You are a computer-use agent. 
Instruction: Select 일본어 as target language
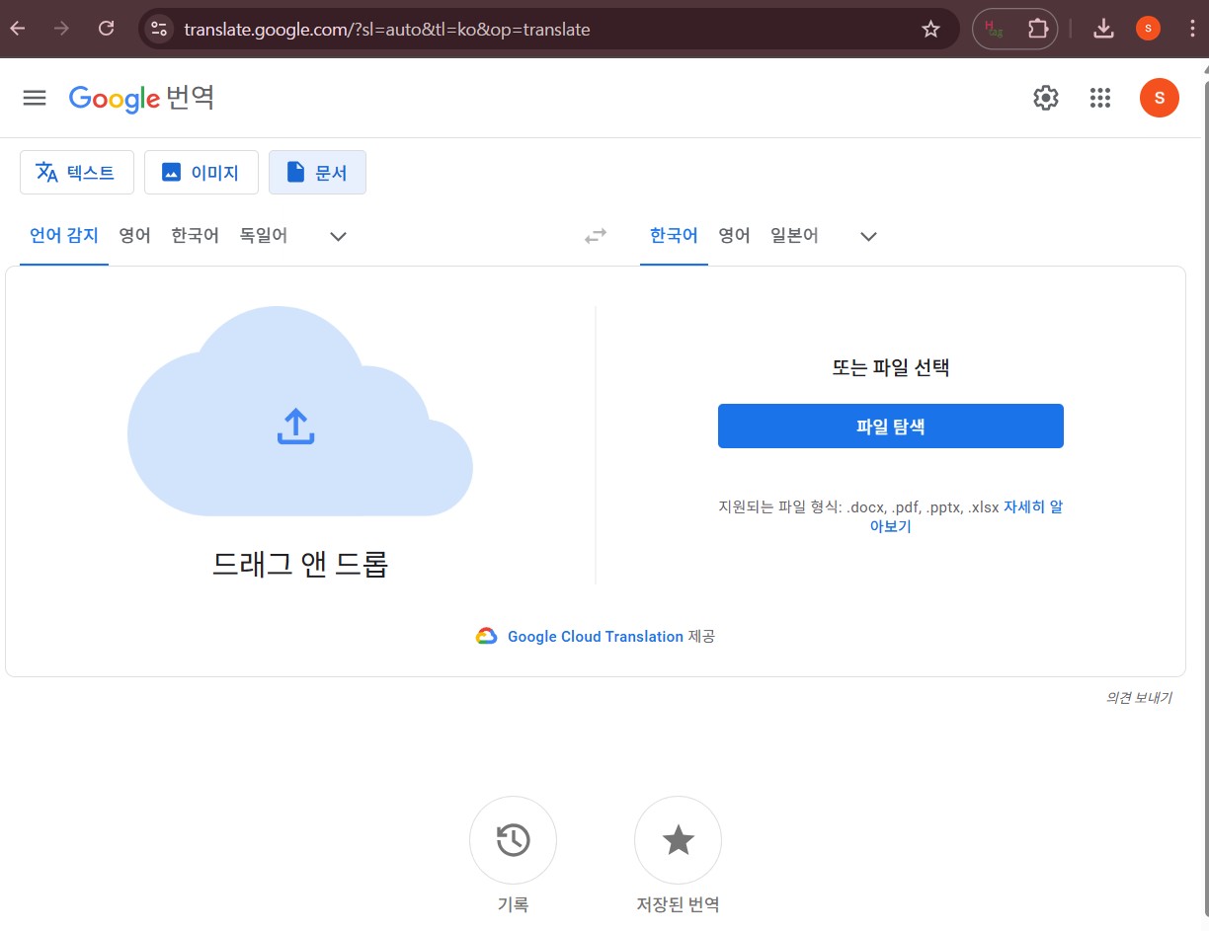(794, 236)
